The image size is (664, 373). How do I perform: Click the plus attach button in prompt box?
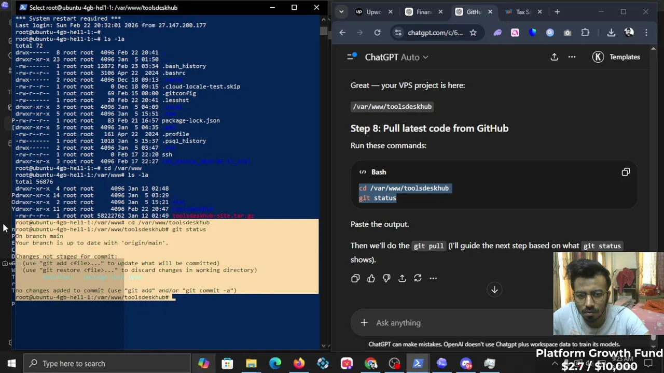click(364, 323)
